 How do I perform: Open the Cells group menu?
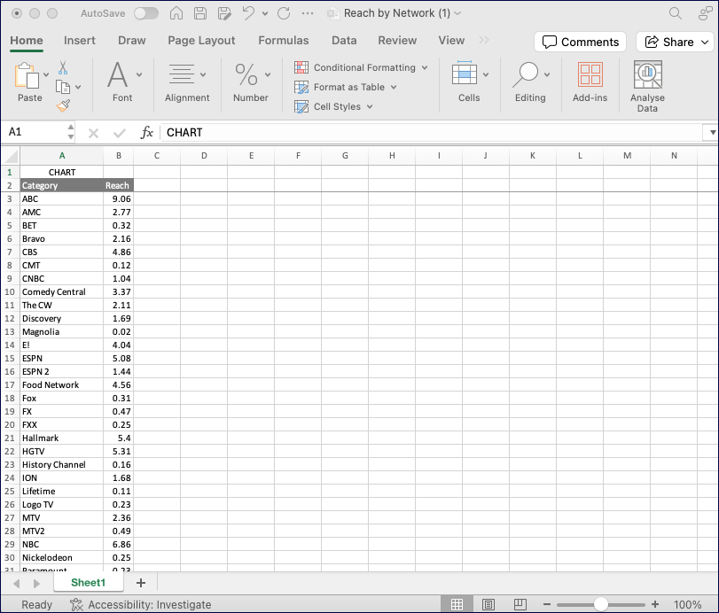(469, 82)
